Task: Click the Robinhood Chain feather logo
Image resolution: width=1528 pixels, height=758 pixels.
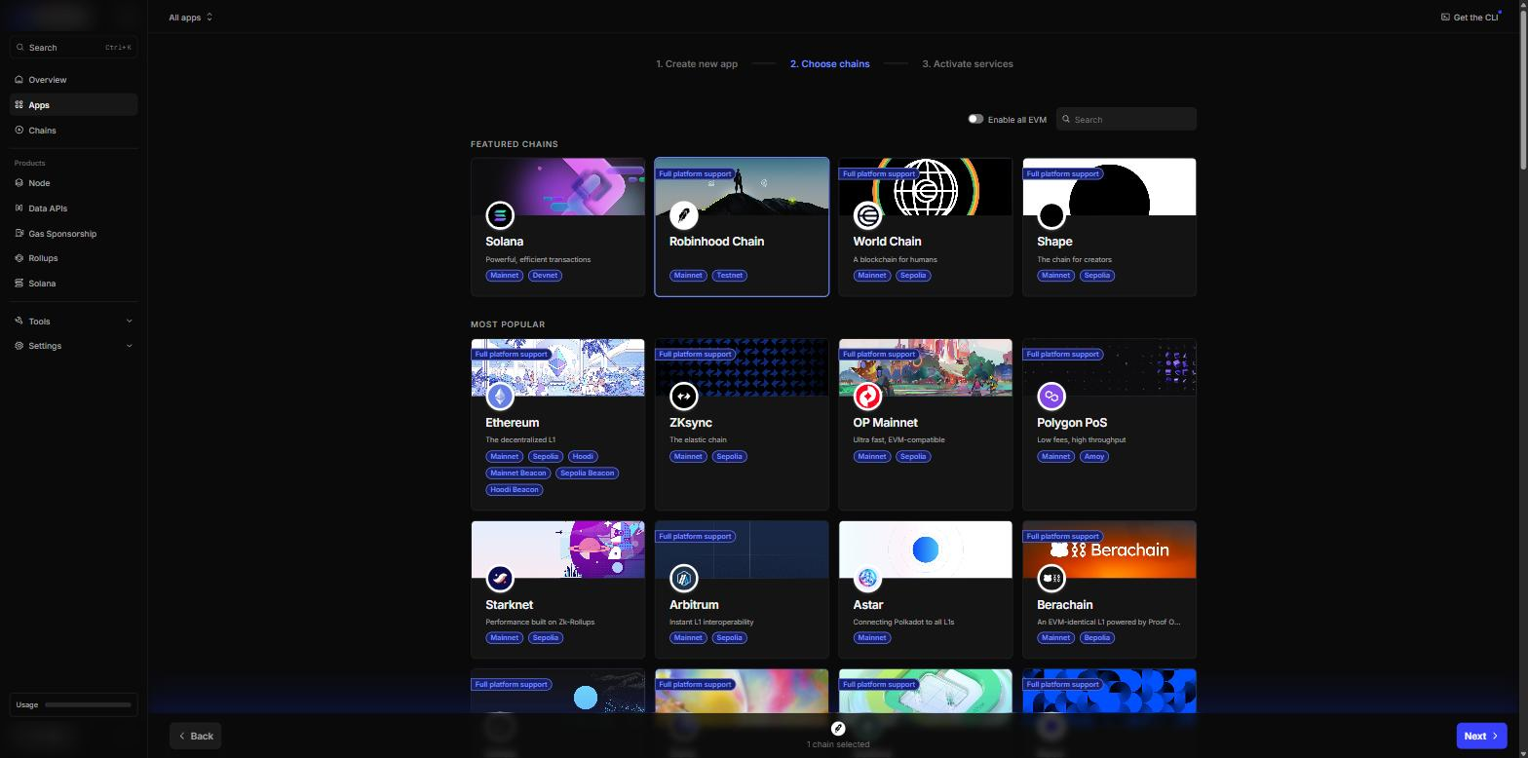Action: coord(684,214)
